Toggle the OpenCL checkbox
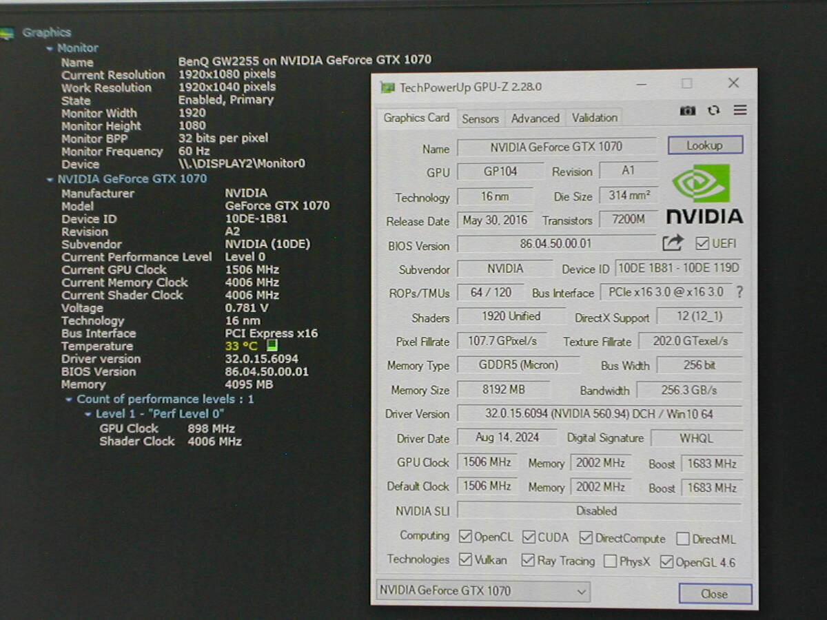This screenshot has width=827, height=620. (x=465, y=537)
